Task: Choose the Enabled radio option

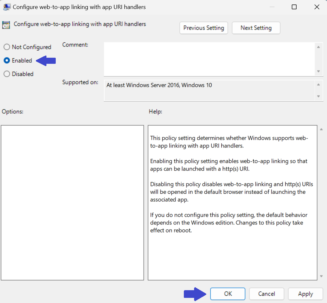Action: 7,61
